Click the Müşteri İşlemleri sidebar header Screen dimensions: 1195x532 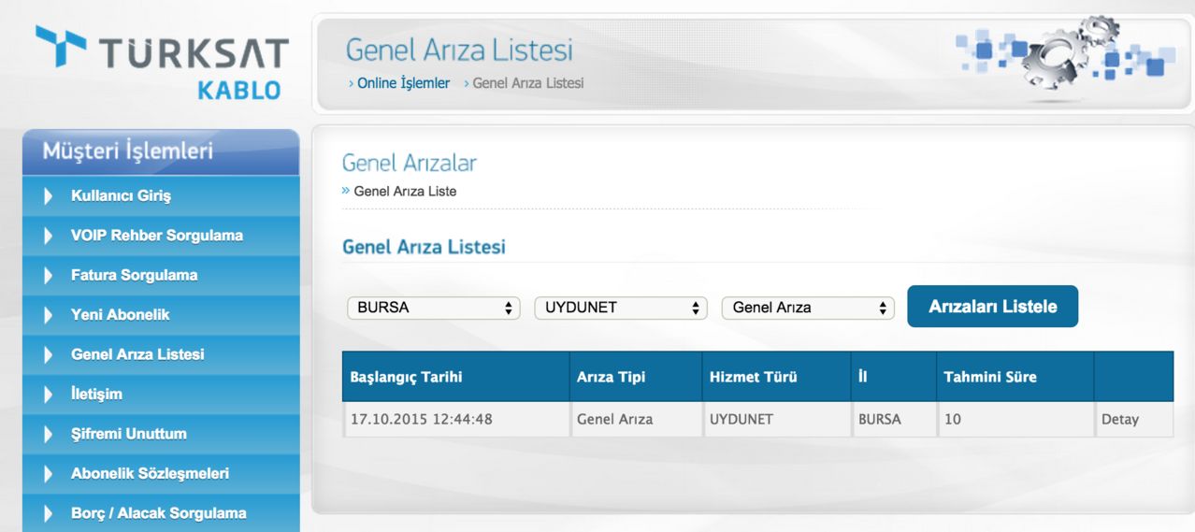pyautogui.click(x=161, y=151)
